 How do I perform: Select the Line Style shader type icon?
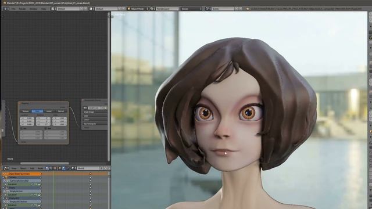tap(67, 168)
